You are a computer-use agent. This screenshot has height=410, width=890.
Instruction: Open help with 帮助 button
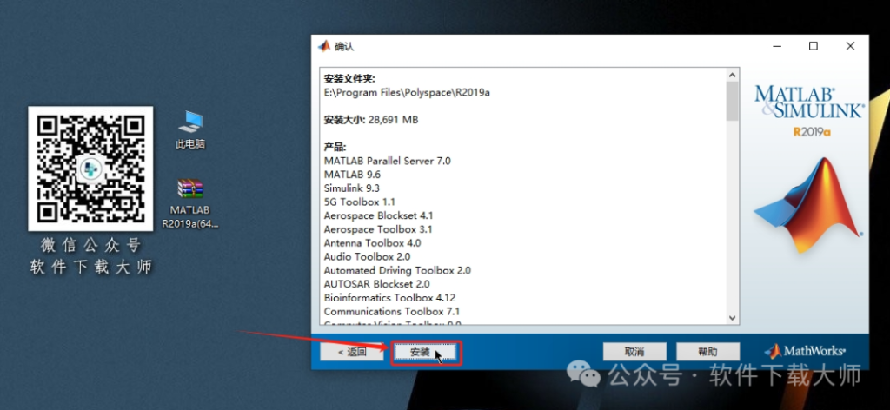(x=707, y=352)
